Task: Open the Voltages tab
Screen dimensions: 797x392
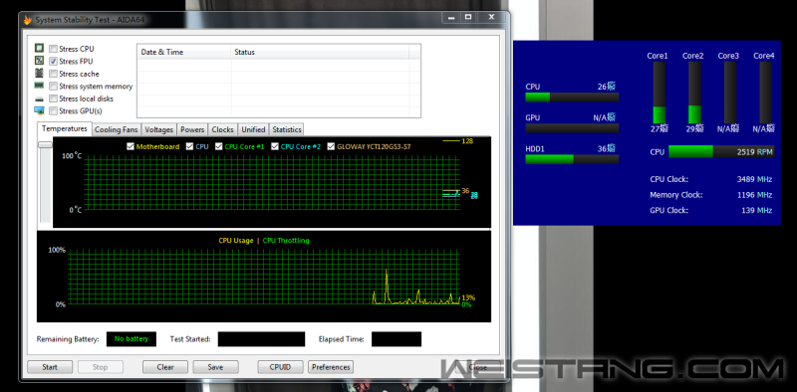Action: pos(159,129)
